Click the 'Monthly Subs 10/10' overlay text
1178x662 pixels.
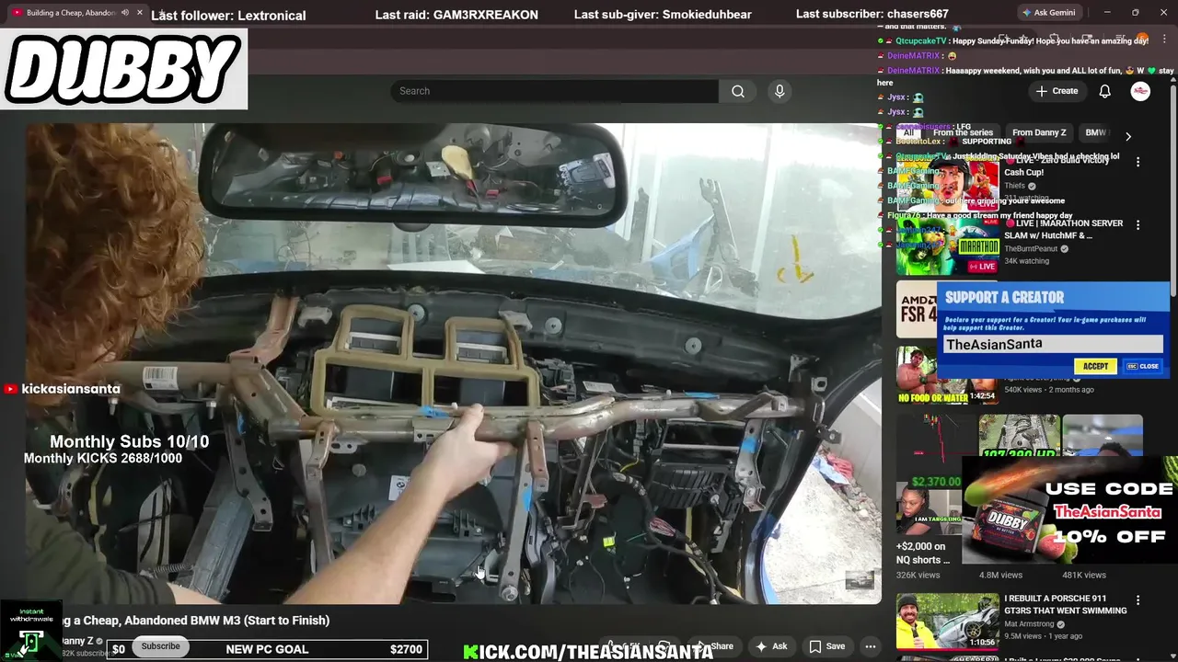click(x=129, y=442)
